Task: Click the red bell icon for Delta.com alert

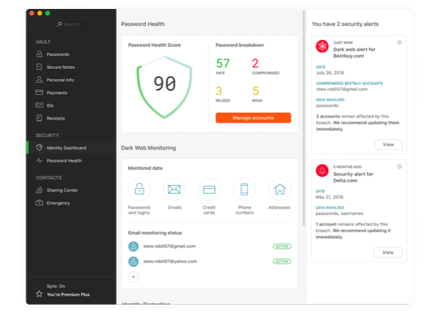Action: coord(322,170)
